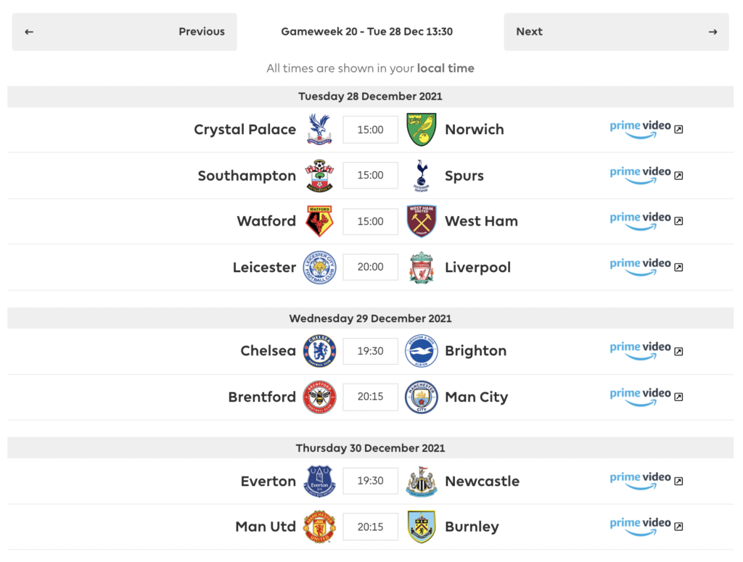Screen dimensions: 743x562
Task: Click the Man Utd red devil badge
Action: (319, 527)
